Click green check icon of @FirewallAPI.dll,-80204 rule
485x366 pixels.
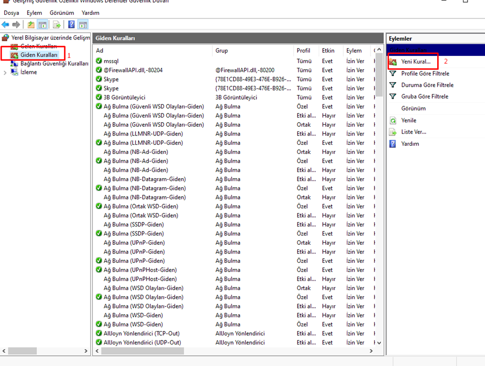click(x=99, y=70)
